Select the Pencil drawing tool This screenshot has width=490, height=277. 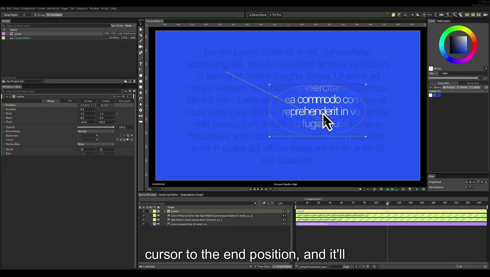pos(141,41)
